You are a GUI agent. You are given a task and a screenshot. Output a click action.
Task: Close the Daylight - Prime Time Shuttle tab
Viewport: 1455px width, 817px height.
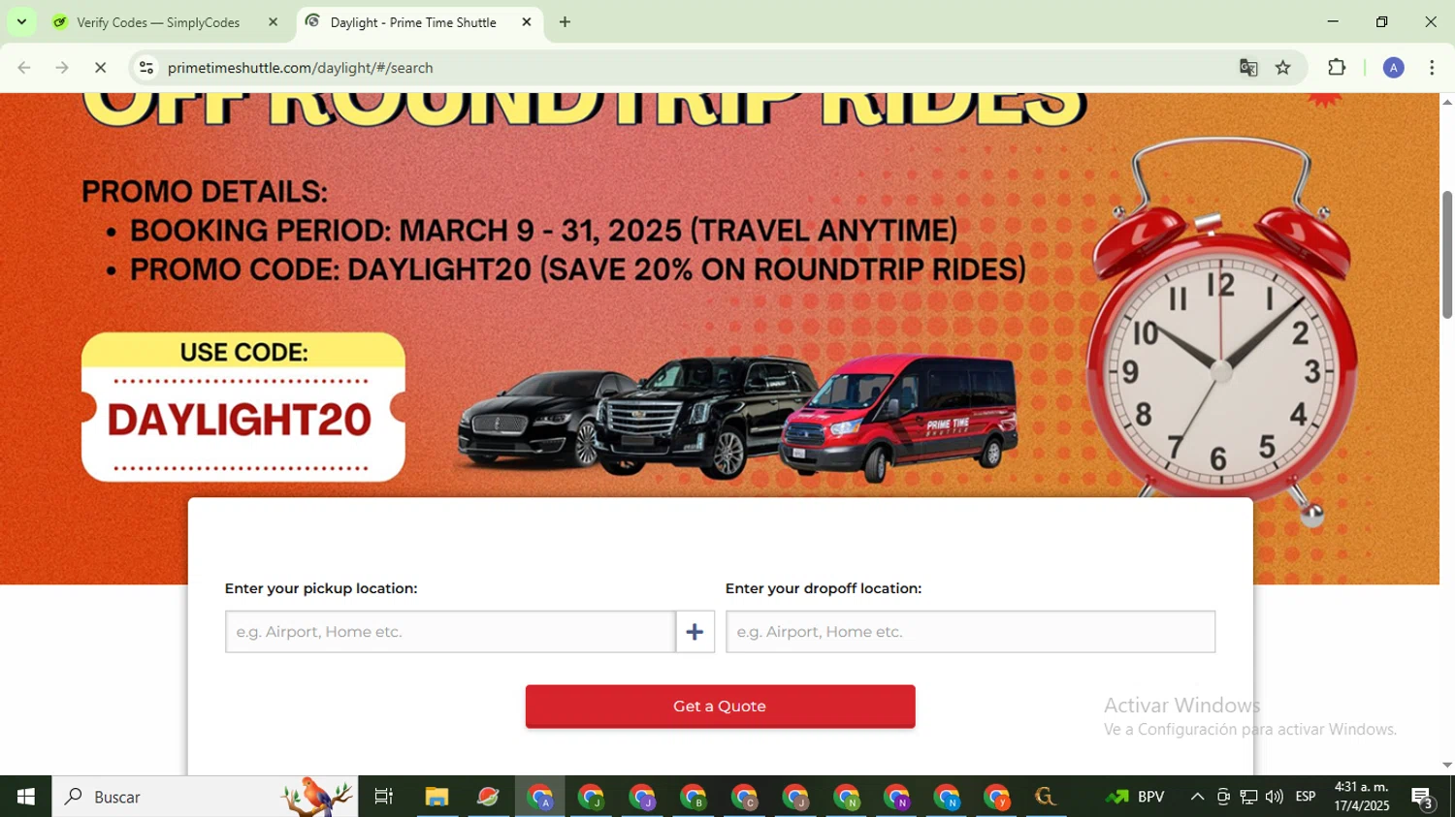[x=527, y=22]
